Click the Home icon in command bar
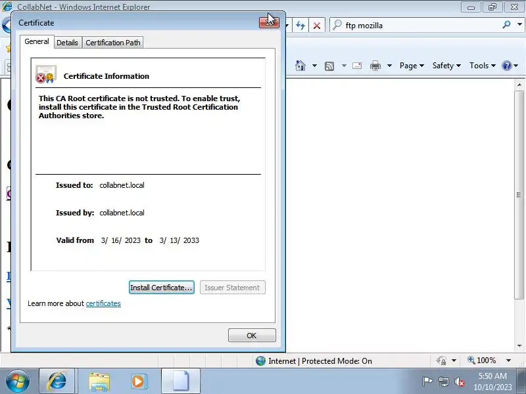The height and width of the screenshot is (394, 526). [300, 66]
